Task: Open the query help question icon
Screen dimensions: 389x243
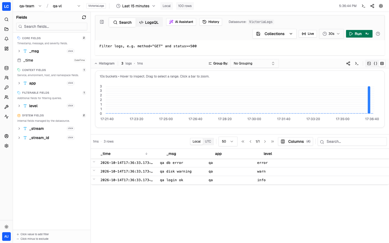Action: (x=378, y=34)
